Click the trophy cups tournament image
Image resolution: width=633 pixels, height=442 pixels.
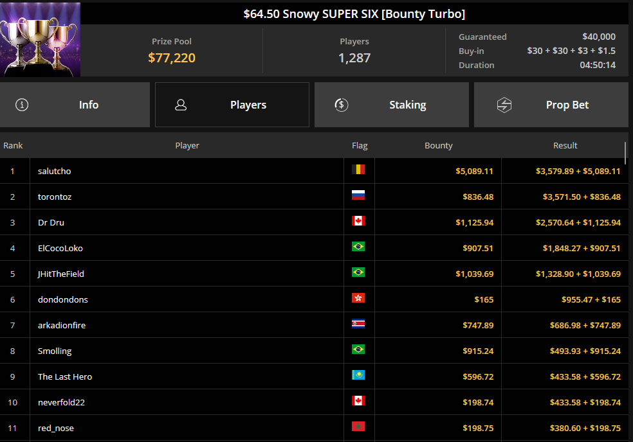41,40
